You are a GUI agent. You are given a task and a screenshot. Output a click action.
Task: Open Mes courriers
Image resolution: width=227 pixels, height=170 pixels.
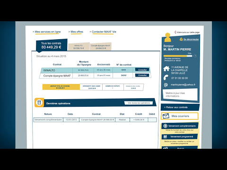(x=180, y=116)
